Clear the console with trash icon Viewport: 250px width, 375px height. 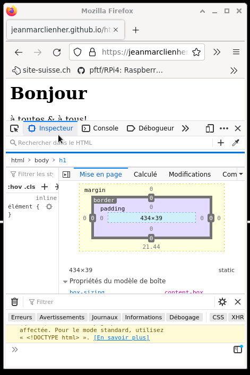point(14,302)
